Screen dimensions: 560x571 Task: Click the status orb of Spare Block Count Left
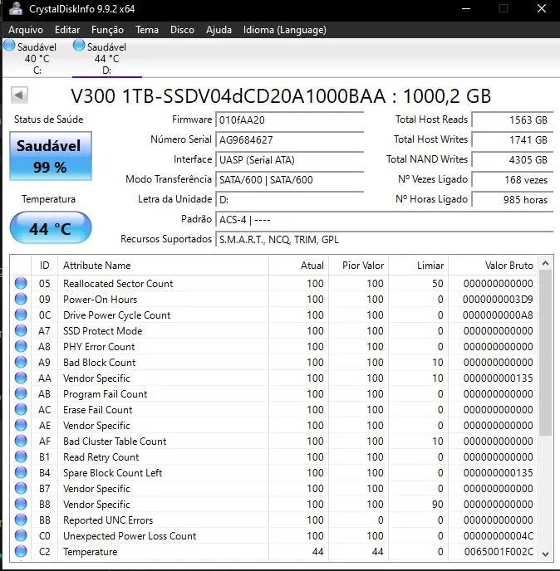[x=21, y=472]
